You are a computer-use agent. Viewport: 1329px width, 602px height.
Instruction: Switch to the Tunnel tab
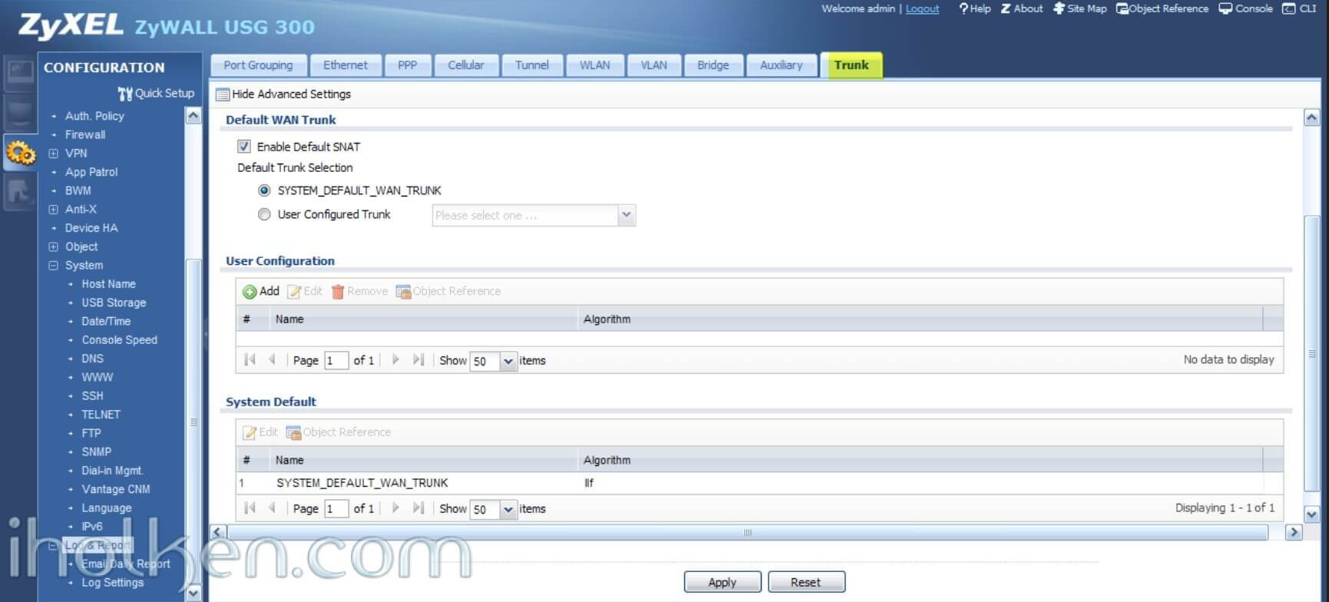pos(532,65)
